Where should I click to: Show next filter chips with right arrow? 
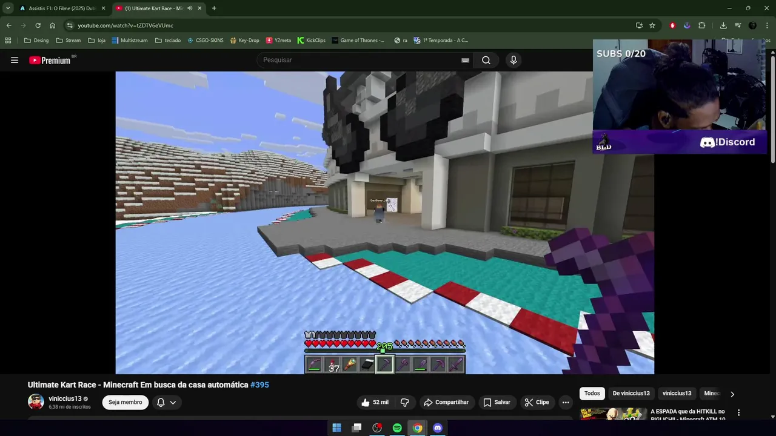(x=732, y=394)
